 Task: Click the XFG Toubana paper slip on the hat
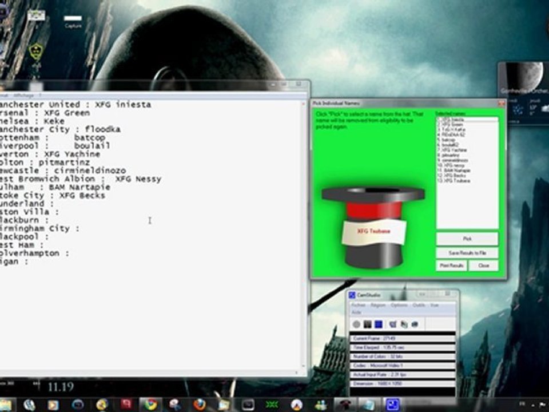pyautogui.click(x=373, y=232)
